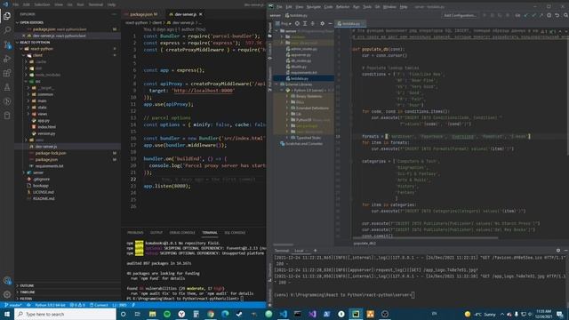Switch to PROBLEMS tab in VS Code panel
This screenshot has height=320, width=569.
coord(135,233)
